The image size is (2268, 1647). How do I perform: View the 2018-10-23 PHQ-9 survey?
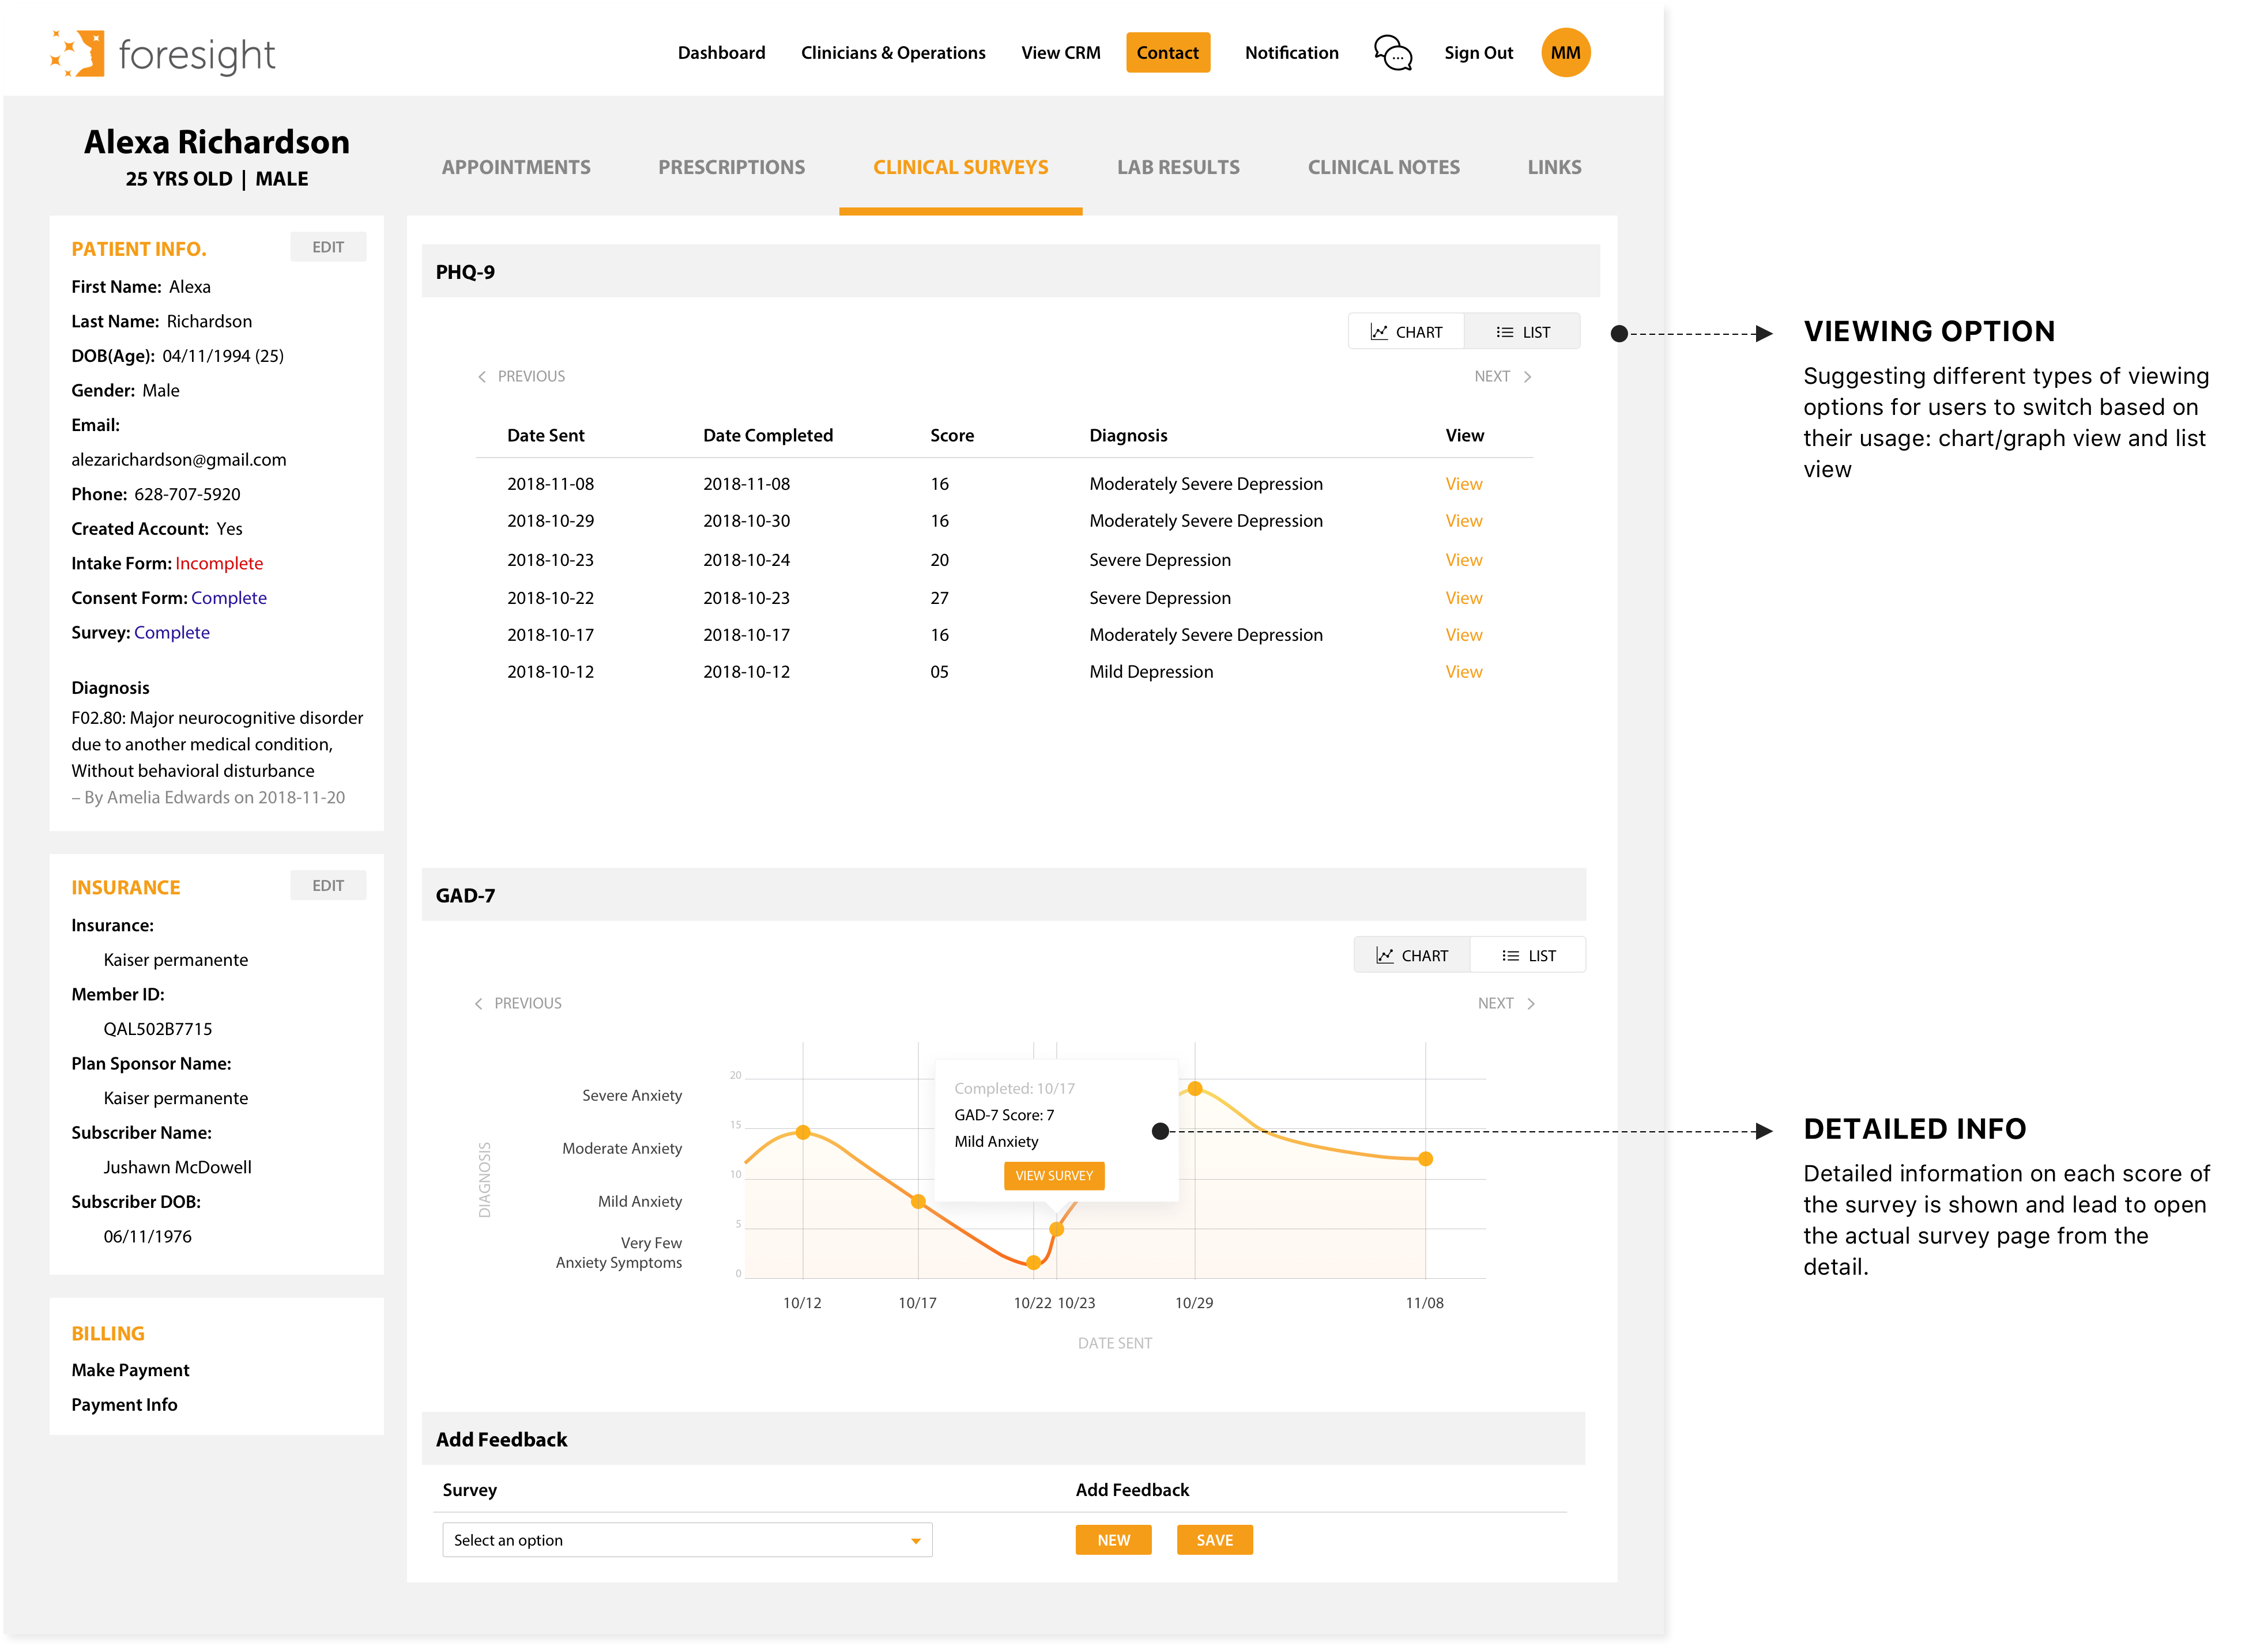point(1463,560)
